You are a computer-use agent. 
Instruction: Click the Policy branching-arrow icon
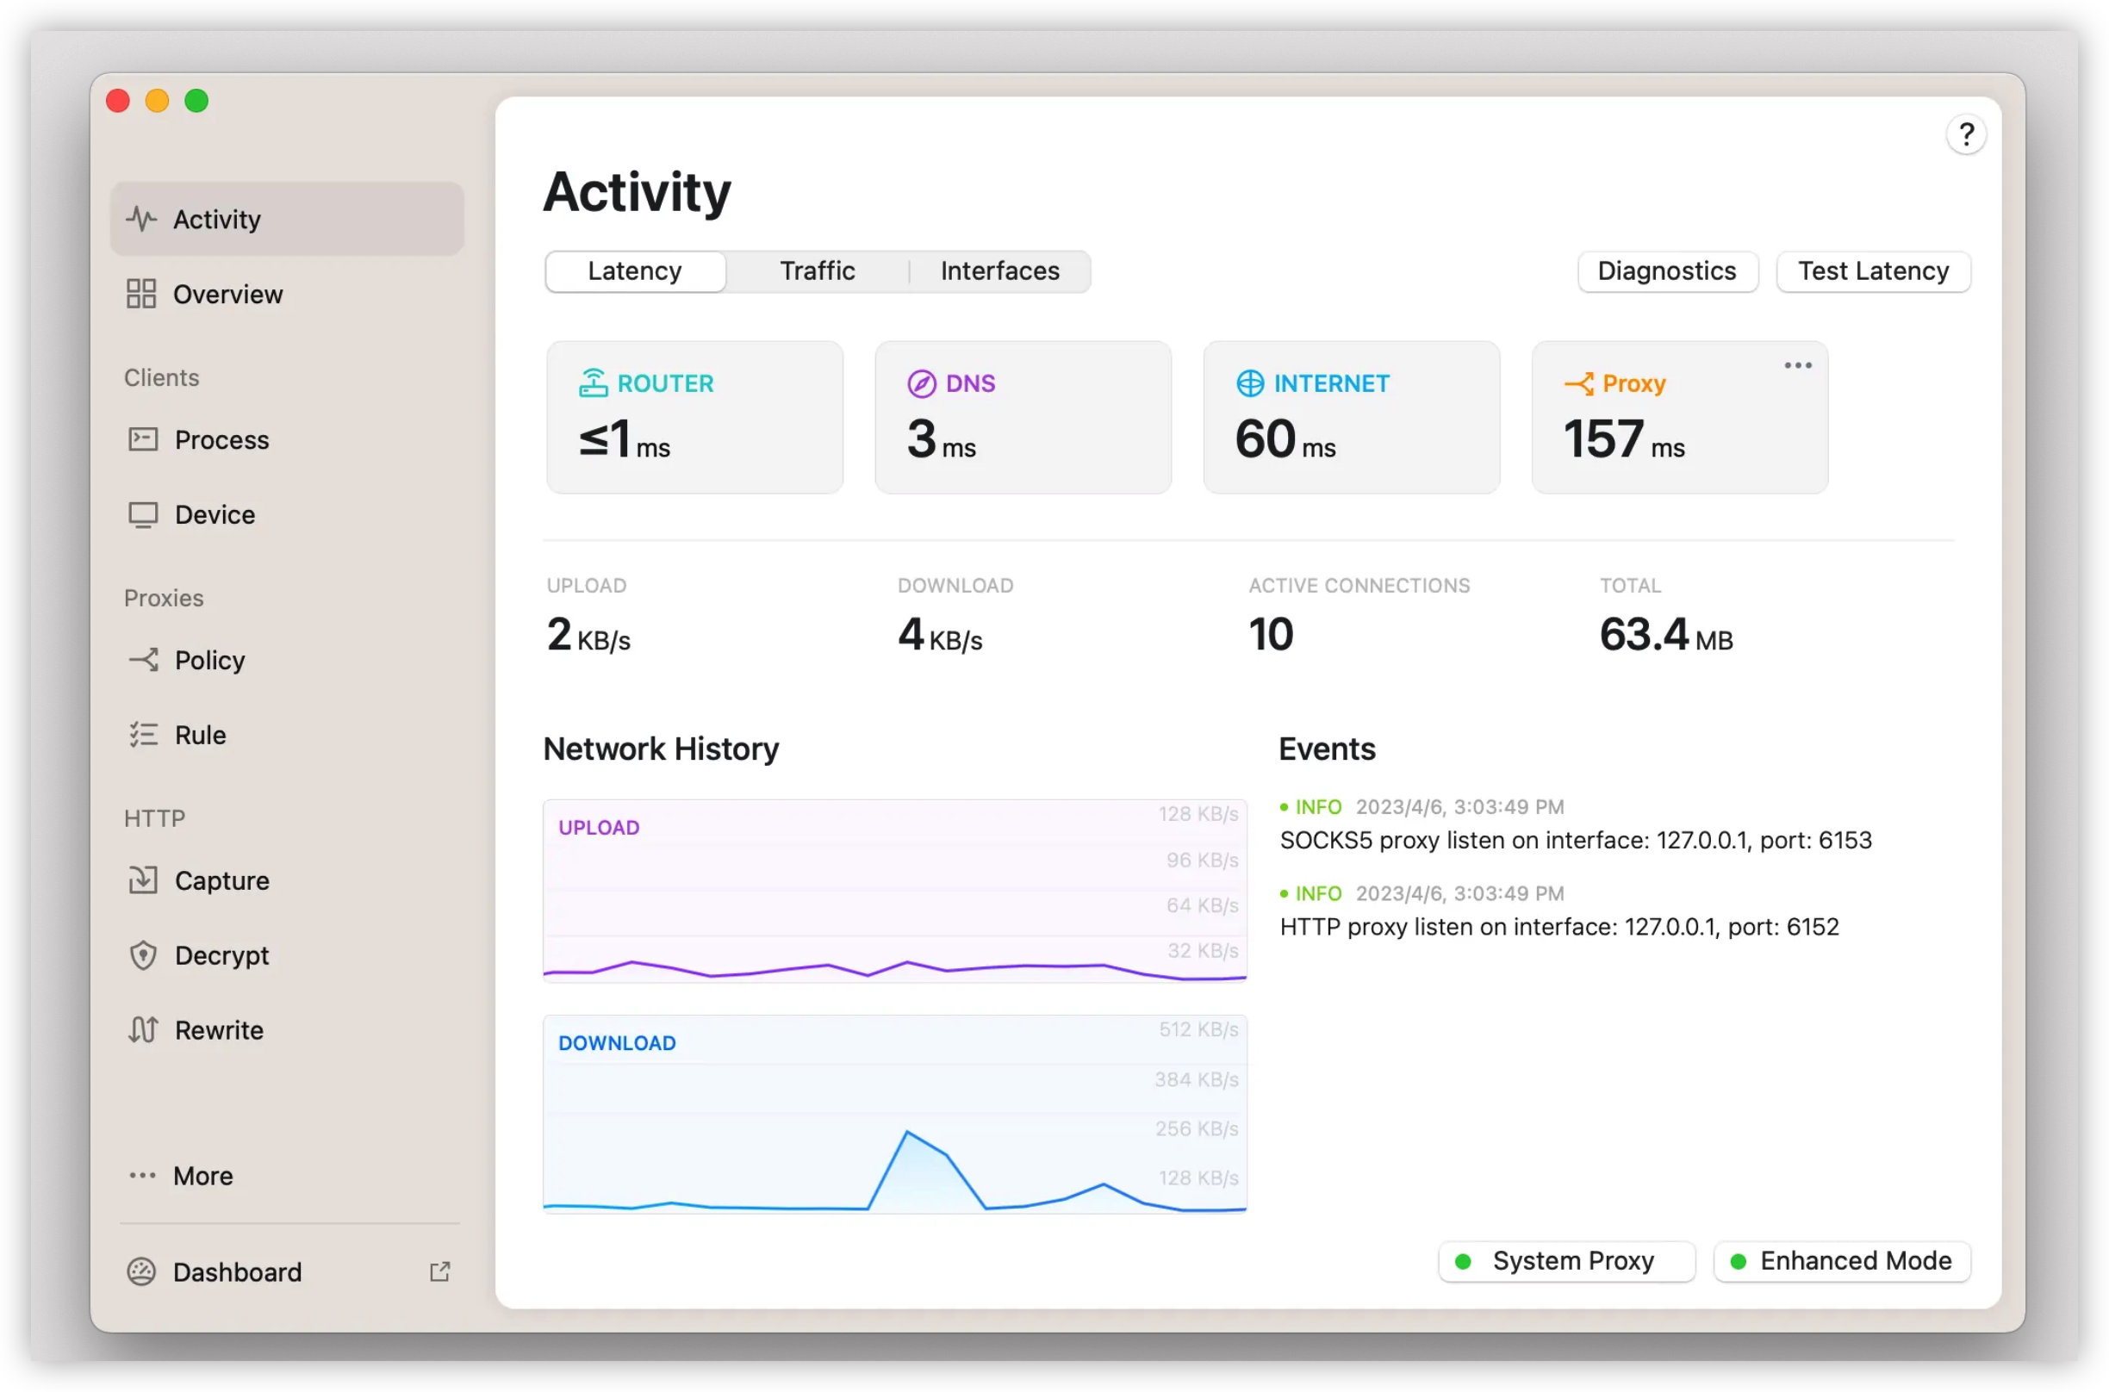tap(143, 660)
